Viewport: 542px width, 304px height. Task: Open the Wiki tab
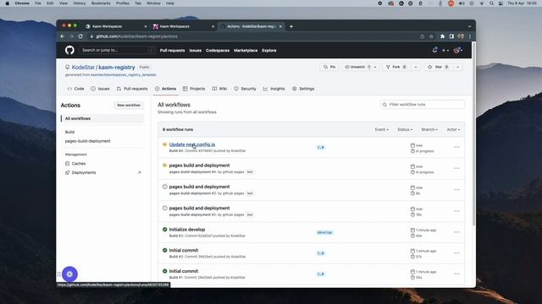219,89
